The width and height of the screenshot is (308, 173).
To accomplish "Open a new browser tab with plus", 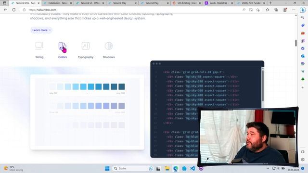I will [x=270, y=3].
